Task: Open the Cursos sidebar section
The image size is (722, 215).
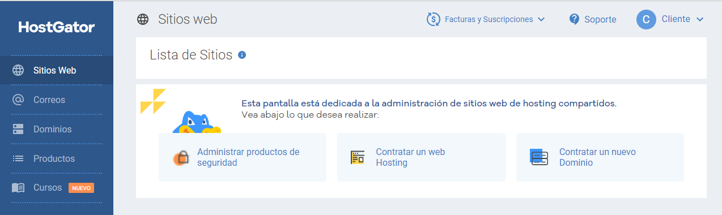Action: click(57, 188)
